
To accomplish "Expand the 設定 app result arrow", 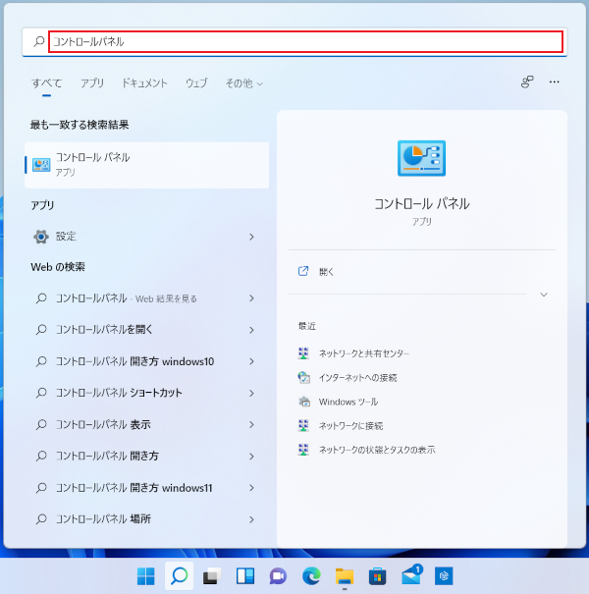I will tap(251, 237).
